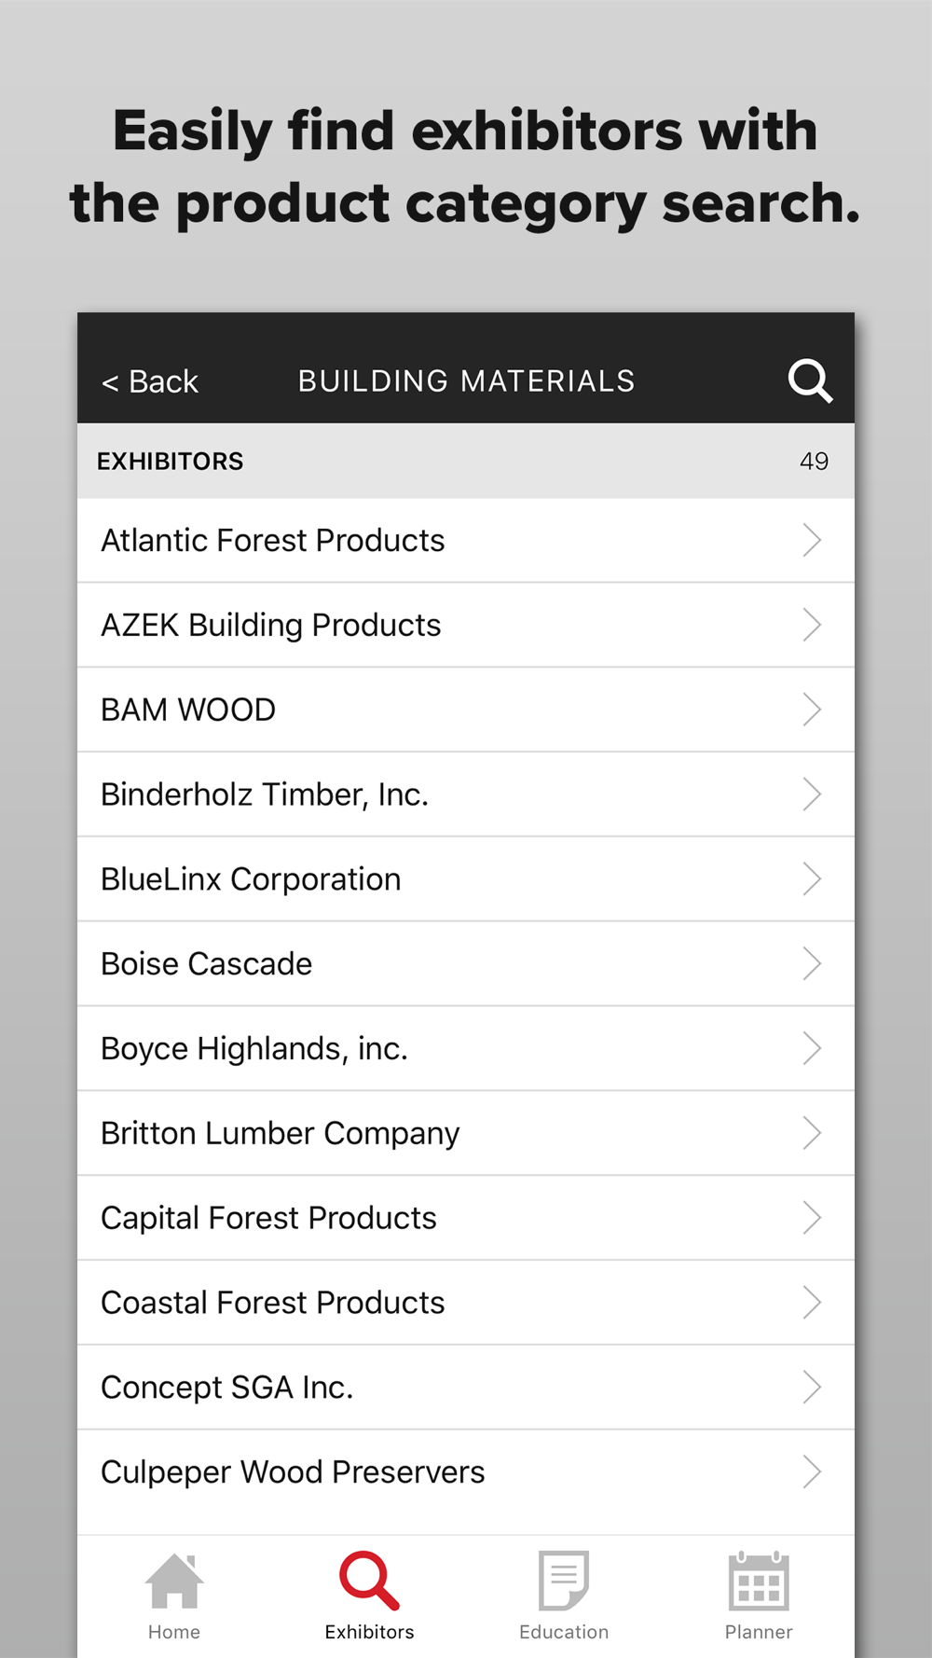932x1658 pixels.
Task: View Boyce Highlands, inc. details
Action: 466,1049
